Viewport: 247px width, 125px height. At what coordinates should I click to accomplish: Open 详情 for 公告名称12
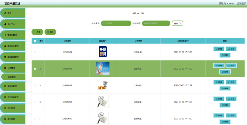click(x=219, y=82)
